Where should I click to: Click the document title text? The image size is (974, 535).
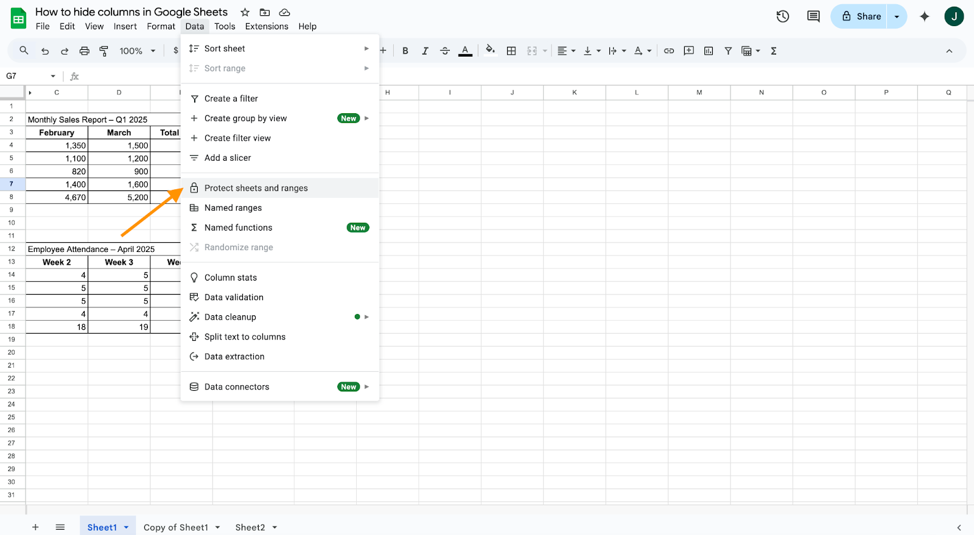(131, 12)
